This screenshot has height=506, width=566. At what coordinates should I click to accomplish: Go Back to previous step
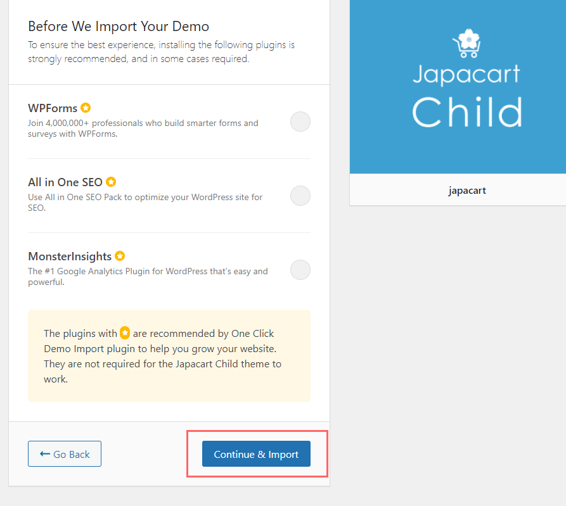(x=65, y=453)
